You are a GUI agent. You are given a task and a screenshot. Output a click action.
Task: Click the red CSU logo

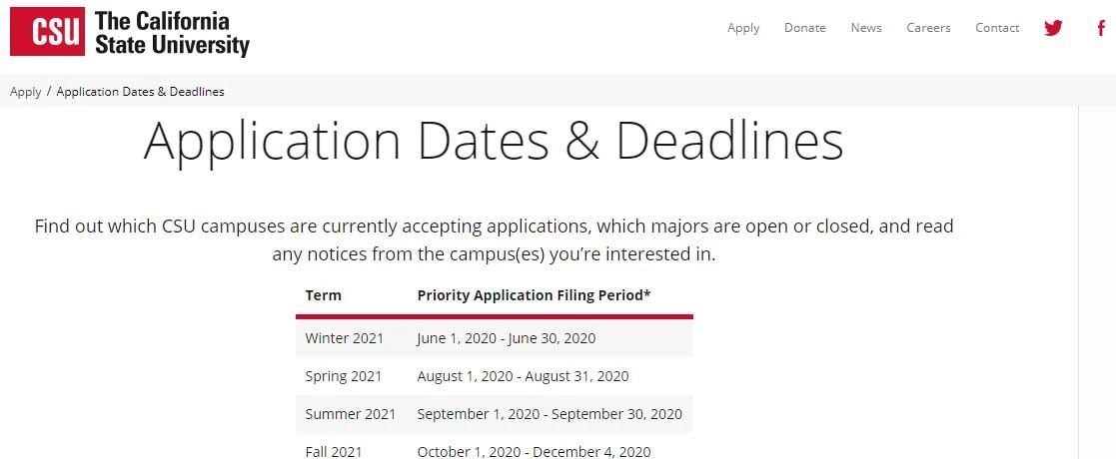48,33
